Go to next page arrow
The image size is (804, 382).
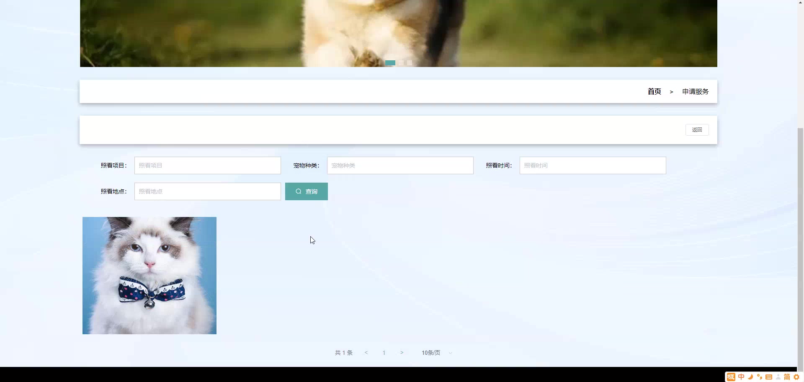[x=402, y=353]
